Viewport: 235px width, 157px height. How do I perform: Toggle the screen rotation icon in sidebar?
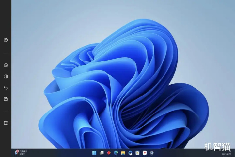(x=6, y=76)
